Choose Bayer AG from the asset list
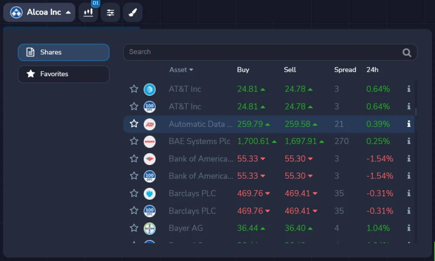The width and height of the screenshot is (435, 261). 186,228
